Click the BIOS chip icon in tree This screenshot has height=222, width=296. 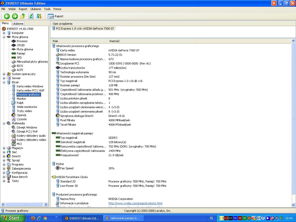tap(14, 66)
